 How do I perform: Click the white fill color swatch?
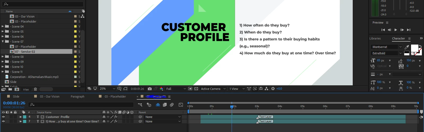coord(414,48)
